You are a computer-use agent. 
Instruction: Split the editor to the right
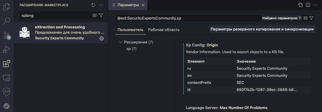pos(308,5)
